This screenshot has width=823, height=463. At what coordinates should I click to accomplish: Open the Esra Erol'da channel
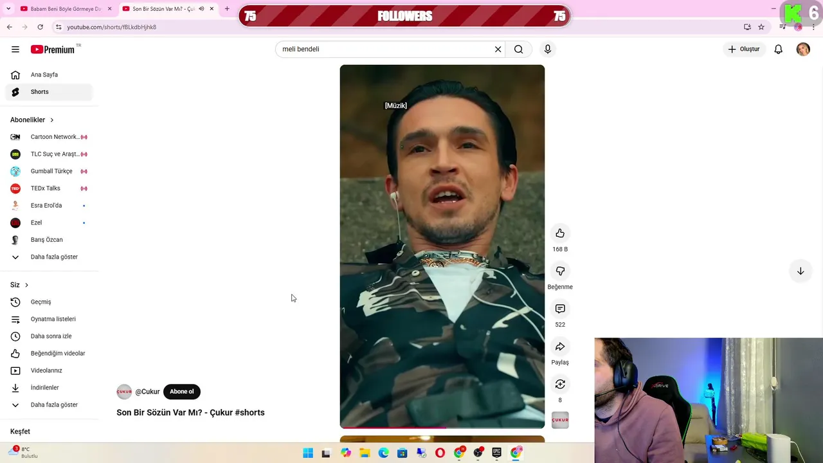(x=50, y=206)
